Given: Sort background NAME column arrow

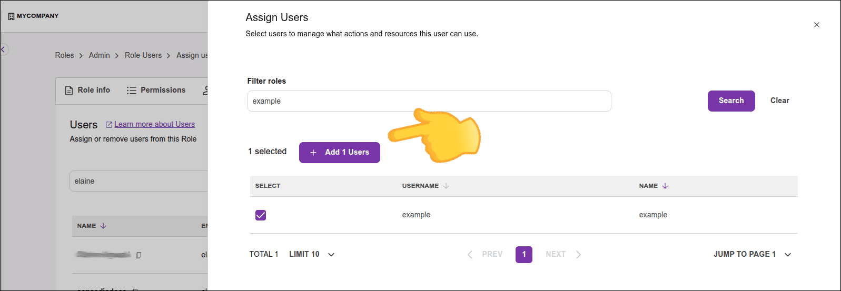Looking at the screenshot, I should point(103,226).
